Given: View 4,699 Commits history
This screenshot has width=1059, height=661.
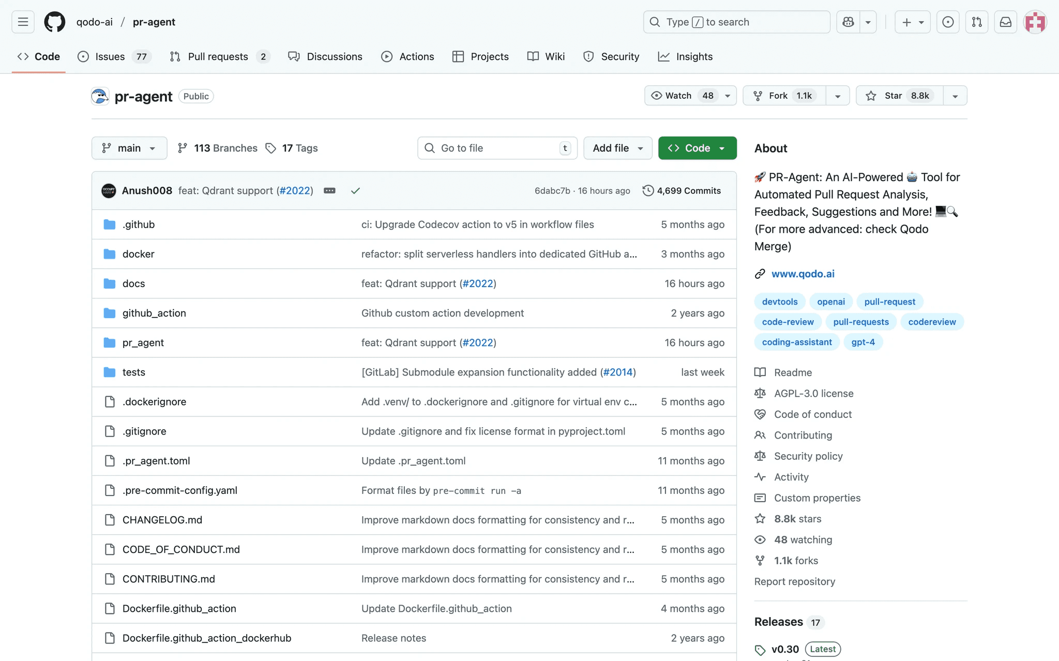Looking at the screenshot, I should pos(682,191).
